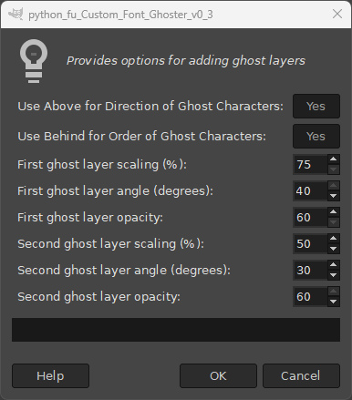
Task: Decrease second ghost layer opacity value
Action: tap(334, 302)
